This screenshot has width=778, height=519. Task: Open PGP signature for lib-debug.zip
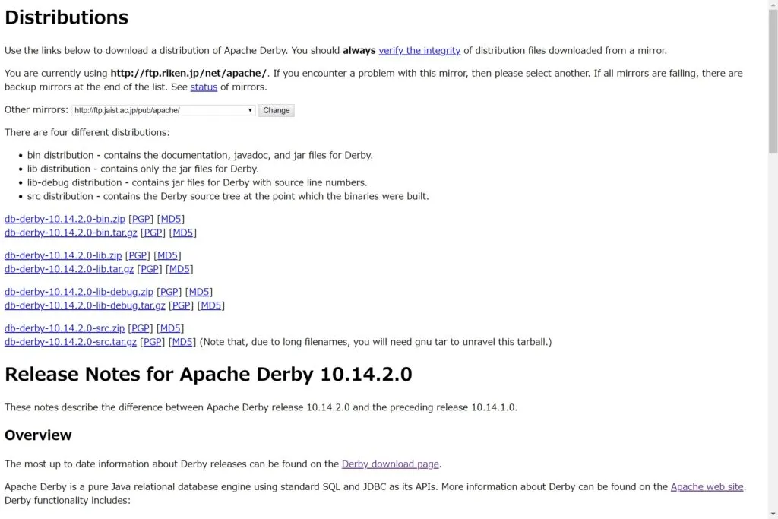click(x=169, y=292)
